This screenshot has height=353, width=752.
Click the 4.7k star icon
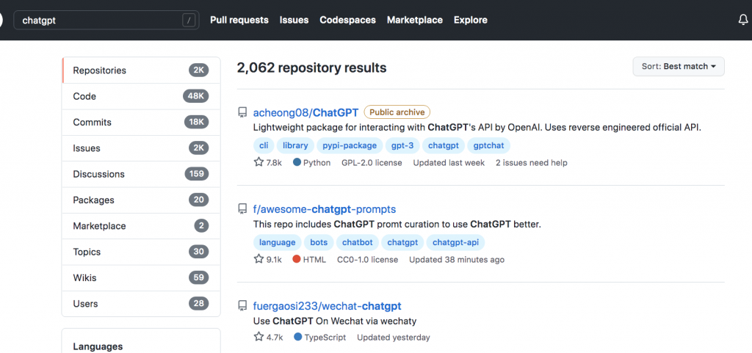point(258,337)
